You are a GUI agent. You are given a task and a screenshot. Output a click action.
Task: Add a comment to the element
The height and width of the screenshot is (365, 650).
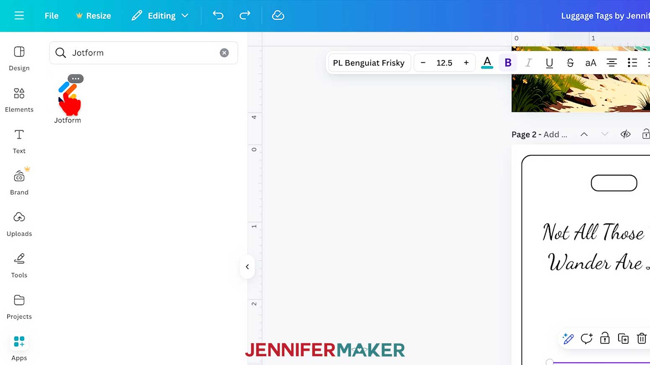586,338
